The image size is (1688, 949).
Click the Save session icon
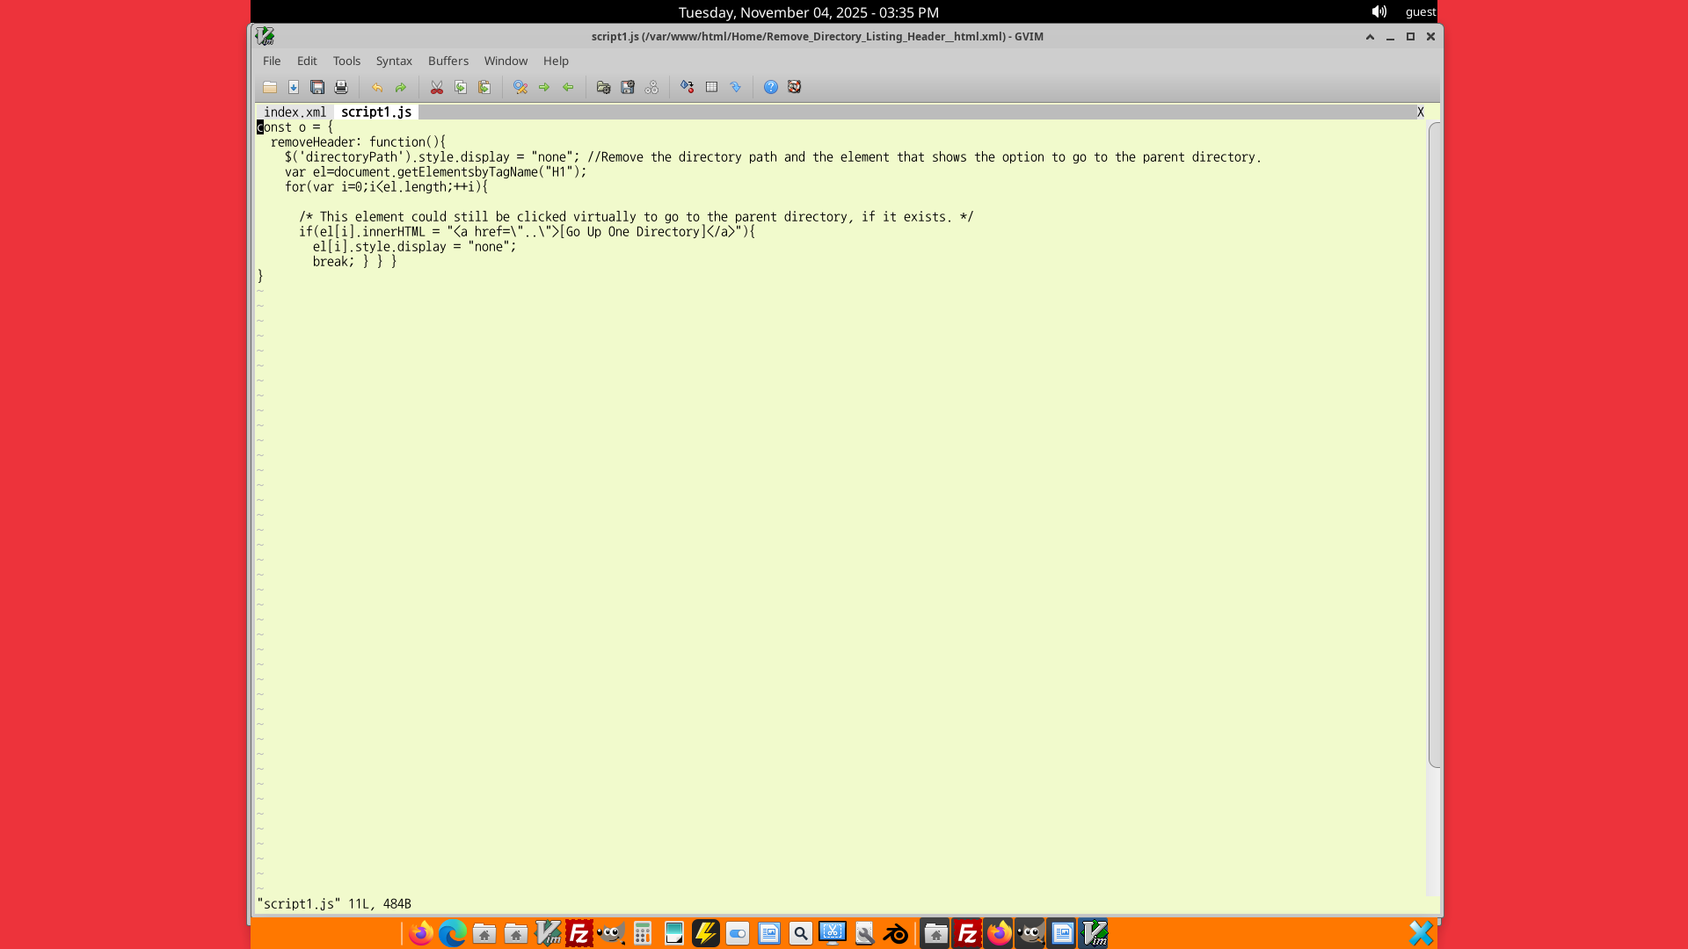(x=628, y=87)
